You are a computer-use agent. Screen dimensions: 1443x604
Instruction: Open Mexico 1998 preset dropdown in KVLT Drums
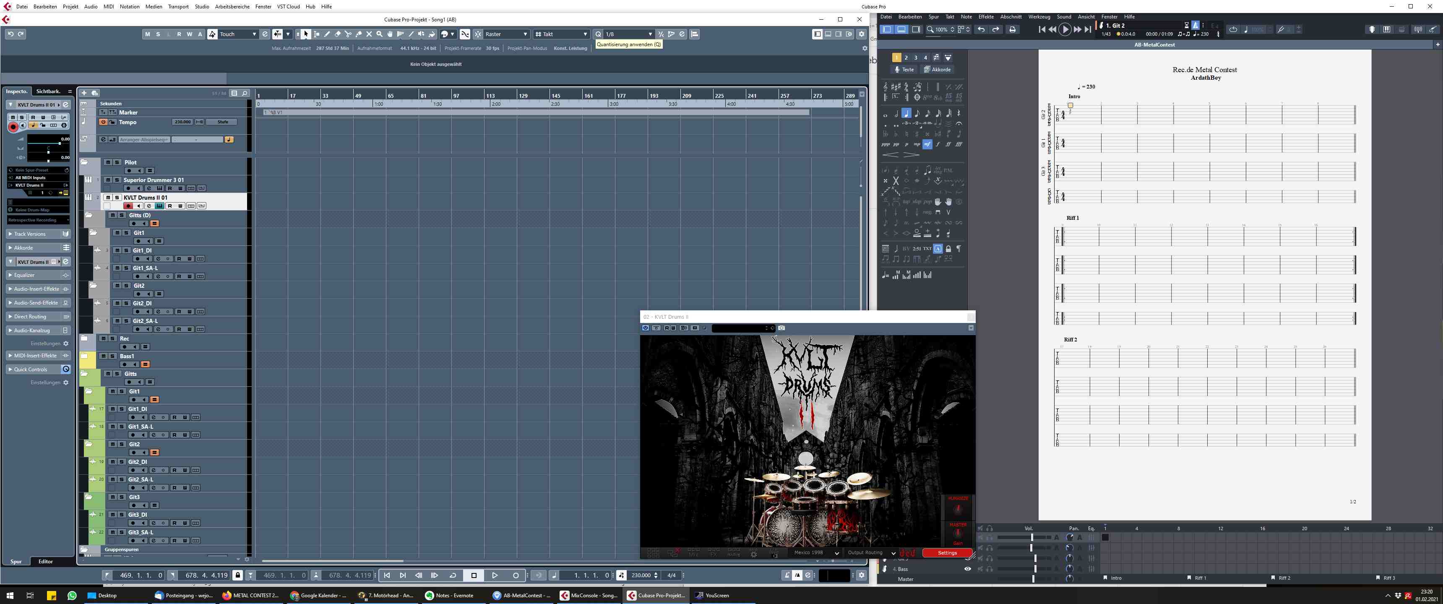816,552
